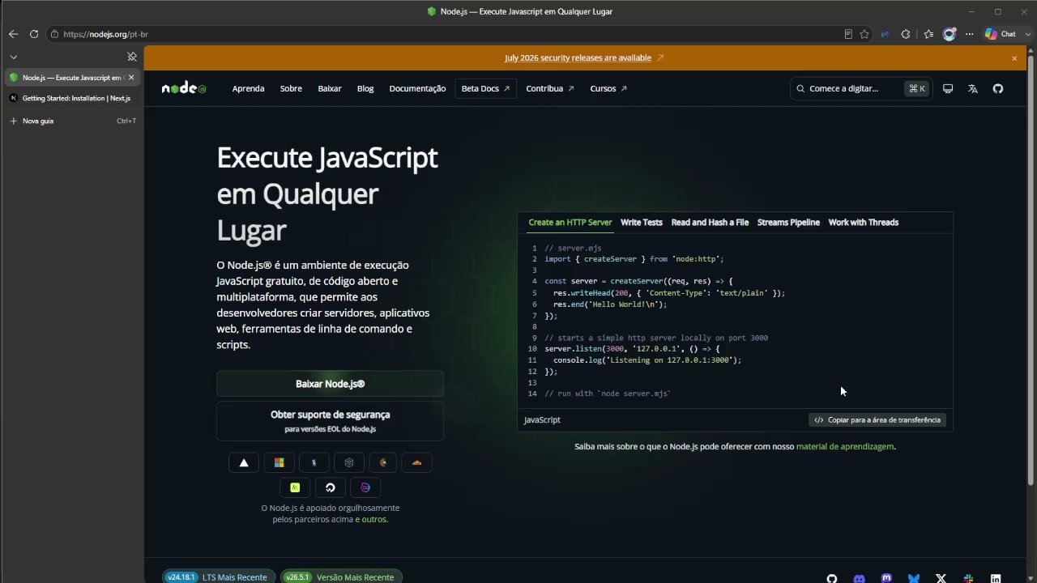The image size is (1037, 583).
Task: Click Copiar para a área de transferência
Action: 877,420
